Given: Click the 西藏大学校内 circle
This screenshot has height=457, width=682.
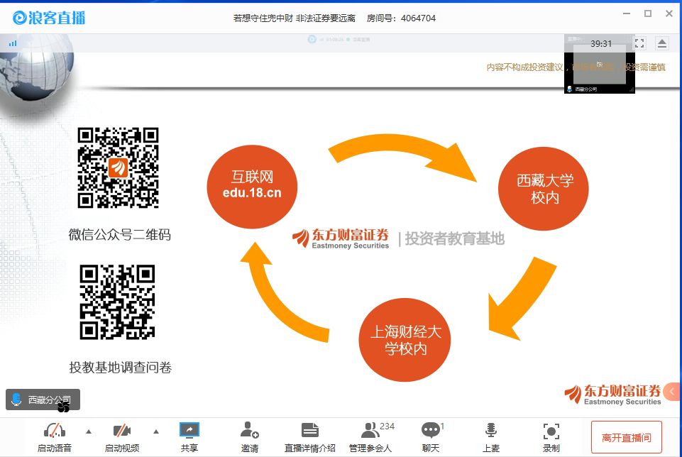Looking at the screenshot, I should pos(544,189).
